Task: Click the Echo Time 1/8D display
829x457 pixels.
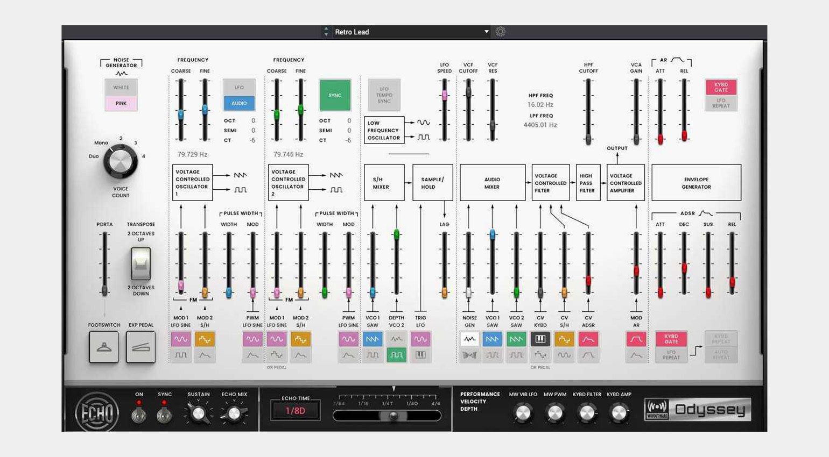Action: tap(295, 411)
